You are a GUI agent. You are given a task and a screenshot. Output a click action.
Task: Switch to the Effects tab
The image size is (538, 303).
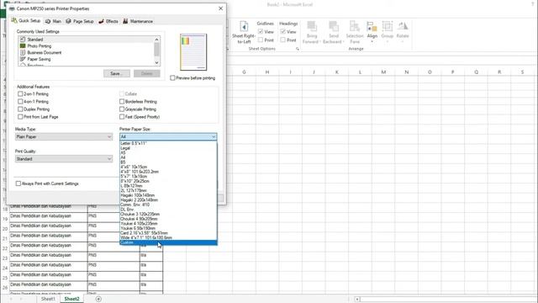(108, 21)
